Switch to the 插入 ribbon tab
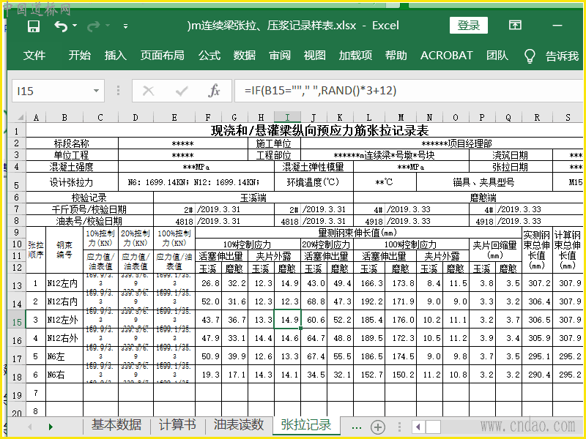586x439 pixels. [x=116, y=56]
